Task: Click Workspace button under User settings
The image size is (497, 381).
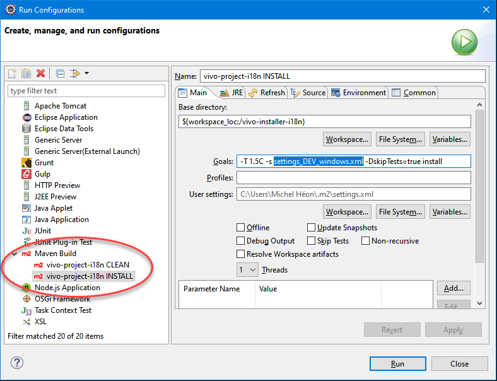Action: pyautogui.click(x=347, y=212)
